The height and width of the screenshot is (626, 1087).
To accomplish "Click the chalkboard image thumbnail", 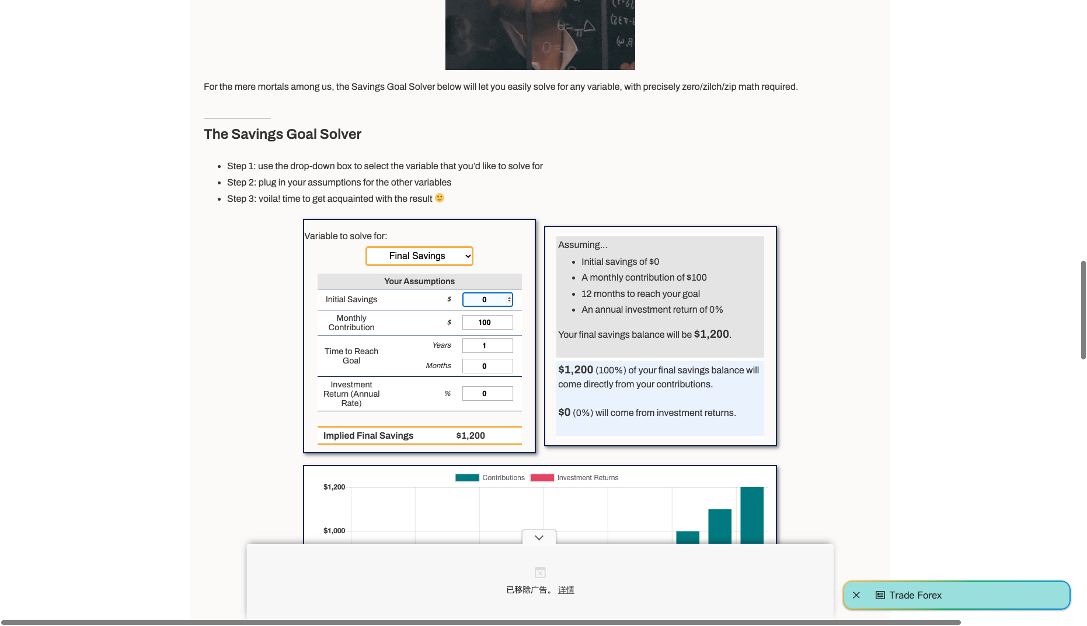I will pyautogui.click(x=540, y=35).
